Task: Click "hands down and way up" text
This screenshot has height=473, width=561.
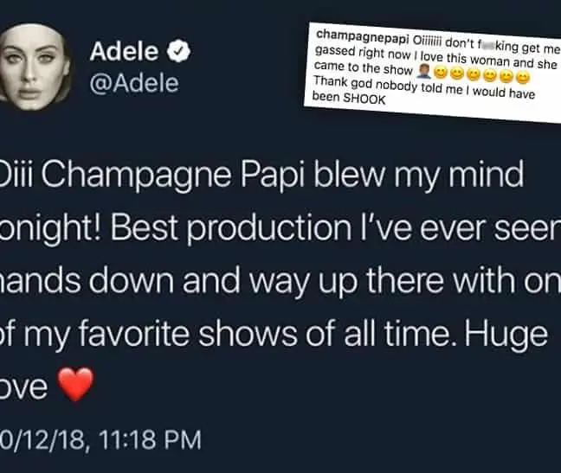Action: pyautogui.click(x=130, y=282)
